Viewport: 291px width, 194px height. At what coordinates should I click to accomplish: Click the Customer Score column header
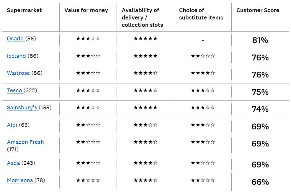click(x=258, y=10)
